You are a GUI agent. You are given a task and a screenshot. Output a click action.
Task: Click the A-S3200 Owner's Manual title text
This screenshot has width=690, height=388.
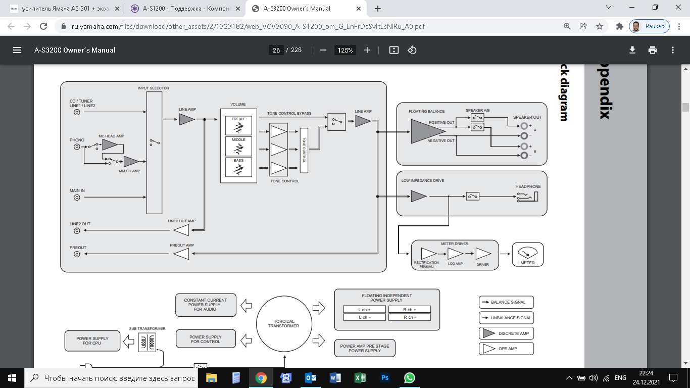click(x=75, y=50)
